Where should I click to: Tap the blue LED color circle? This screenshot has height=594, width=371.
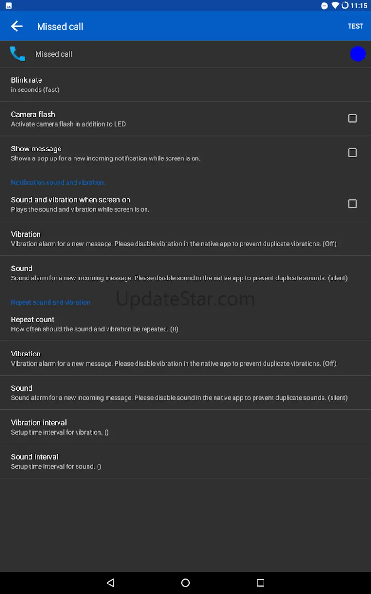pyautogui.click(x=358, y=54)
